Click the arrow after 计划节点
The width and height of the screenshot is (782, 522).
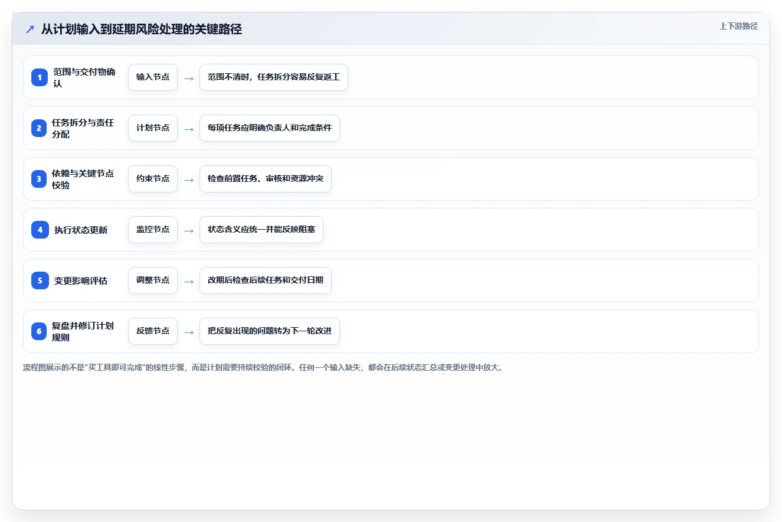189,129
